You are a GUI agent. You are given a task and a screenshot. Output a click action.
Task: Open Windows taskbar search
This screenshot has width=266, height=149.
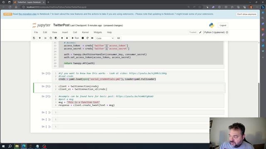coord(10,146)
